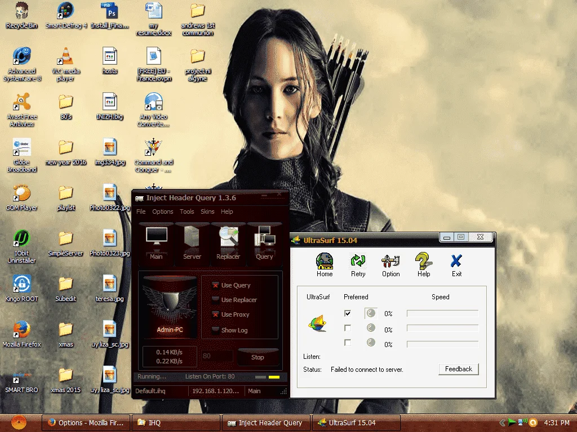This screenshot has height=432, width=577.
Task: Click the UltraSurf Exit icon
Action: 456,264
